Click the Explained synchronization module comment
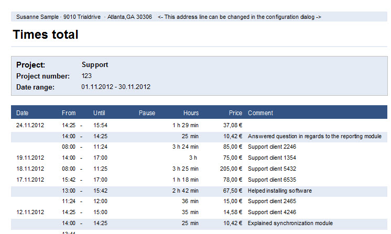The image size is (391, 234). pos(290,223)
